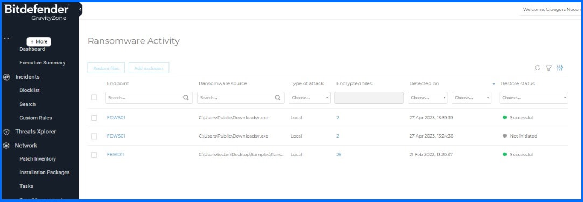This screenshot has height=202, width=583.
Task: Select checkbox for FDWS01 detected 13:39:39
Action: pyautogui.click(x=94, y=118)
